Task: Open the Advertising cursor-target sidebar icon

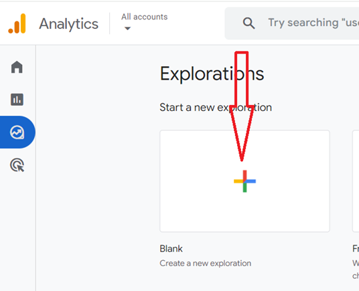Action: point(17,165)
